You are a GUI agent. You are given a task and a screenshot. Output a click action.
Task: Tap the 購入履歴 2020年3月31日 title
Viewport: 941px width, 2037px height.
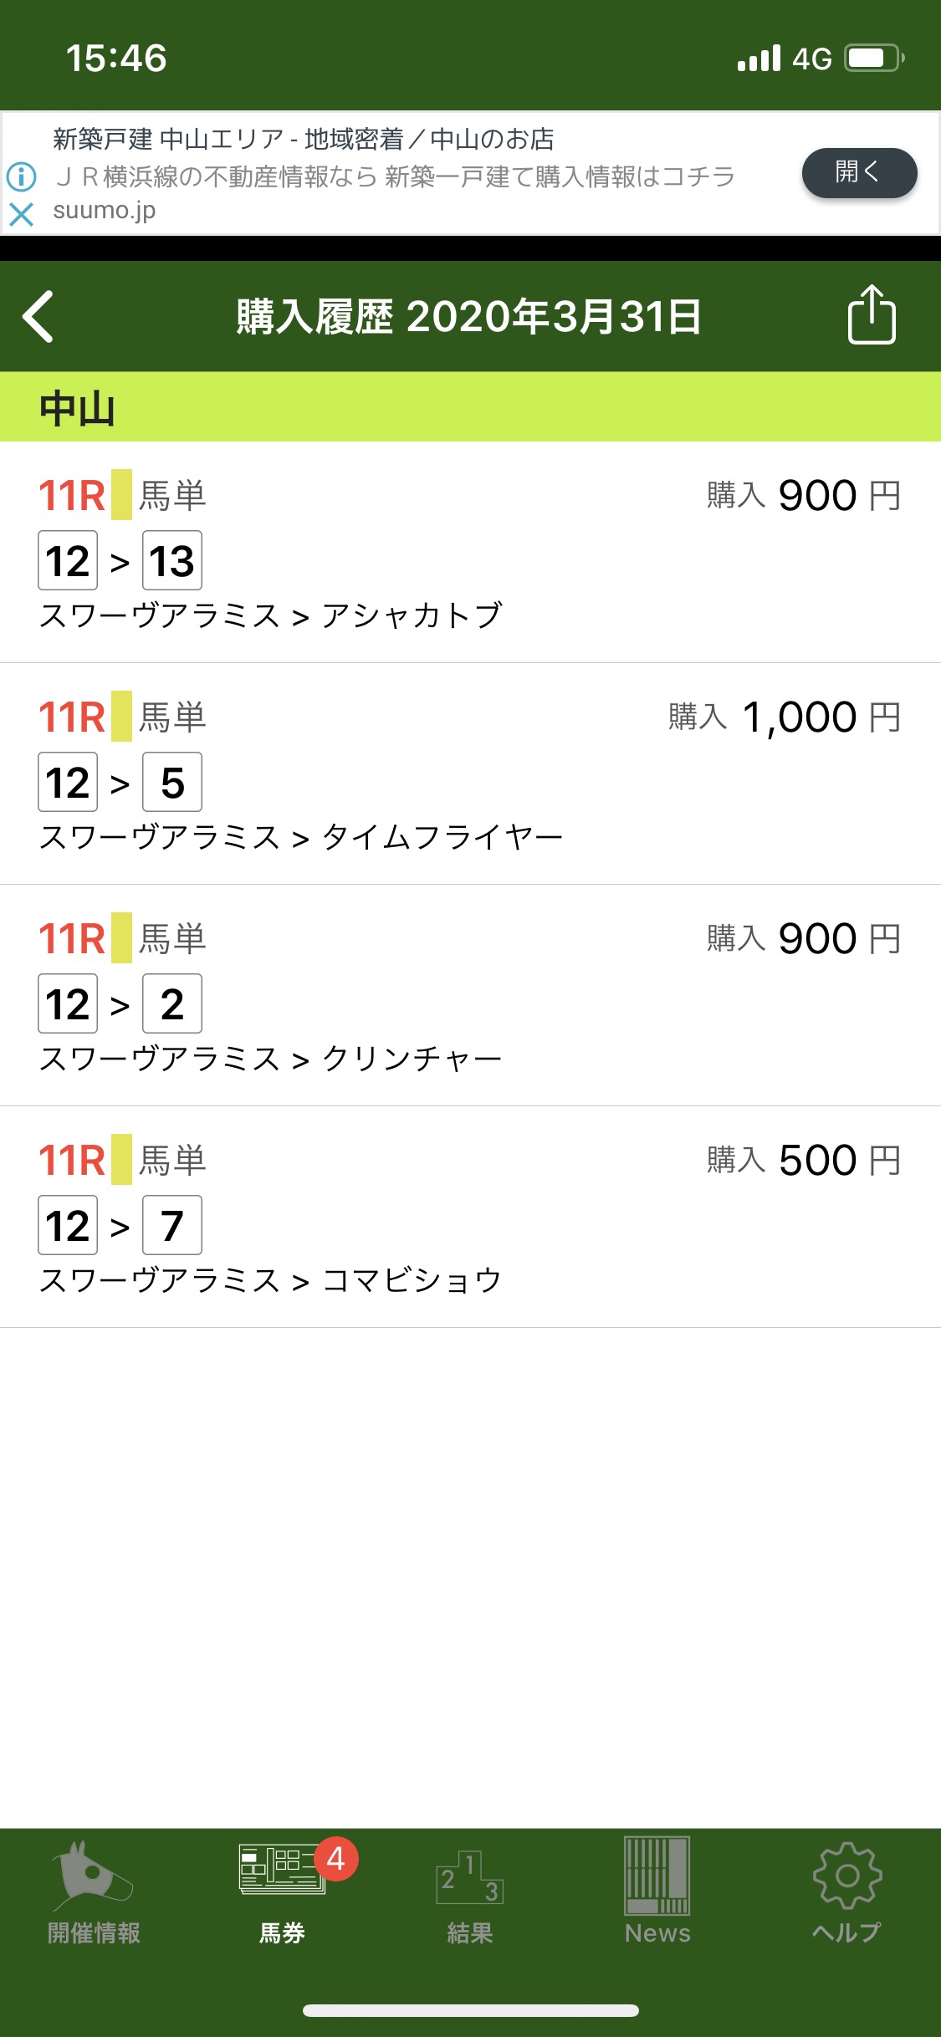click(x=468, y=317)
